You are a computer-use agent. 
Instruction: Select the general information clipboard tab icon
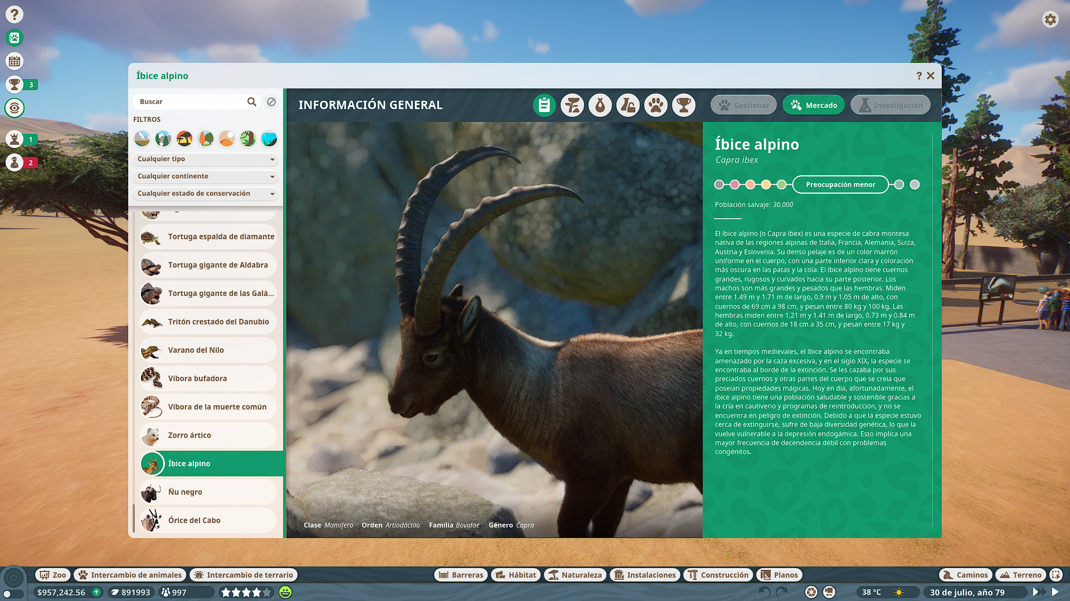click(544, 105)
